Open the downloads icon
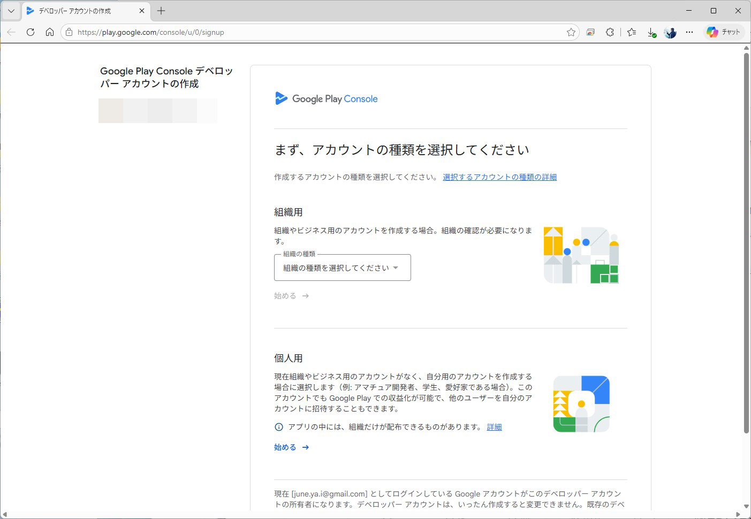The image size is (751, 519). 651,32
